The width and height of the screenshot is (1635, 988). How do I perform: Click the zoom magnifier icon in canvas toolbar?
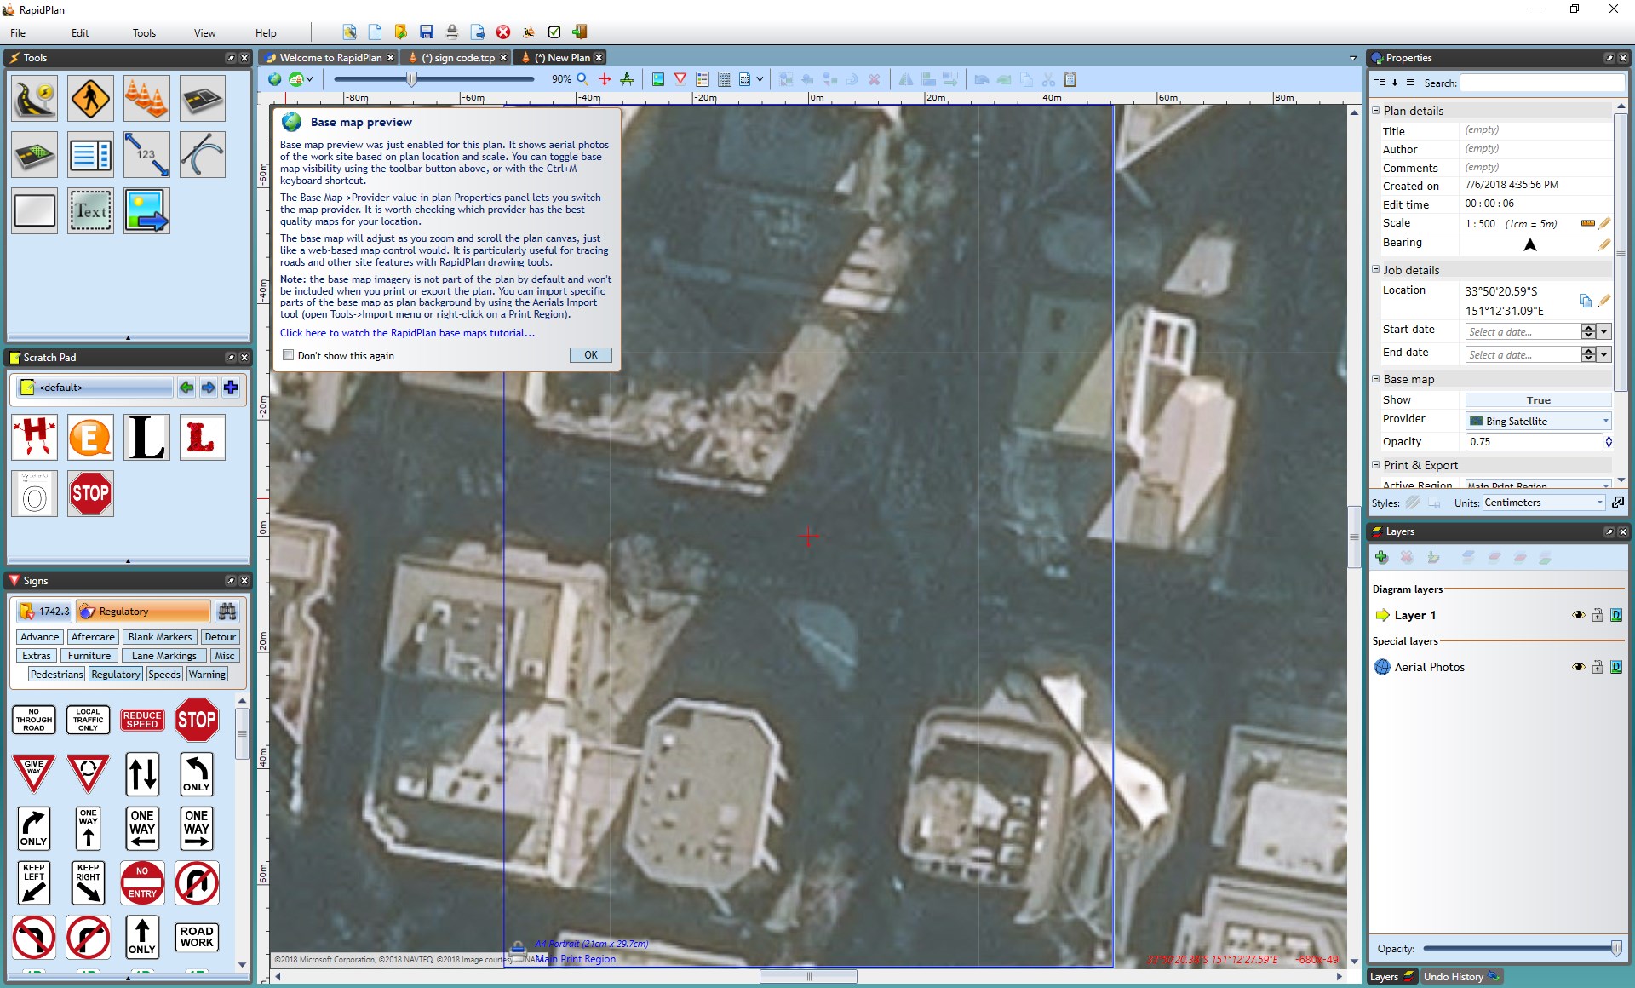tap(582, 79)
